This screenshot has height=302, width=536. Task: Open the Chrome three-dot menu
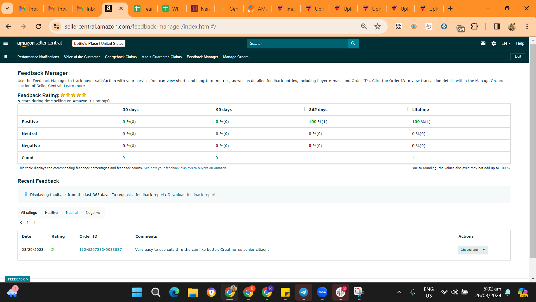(527, 27)
